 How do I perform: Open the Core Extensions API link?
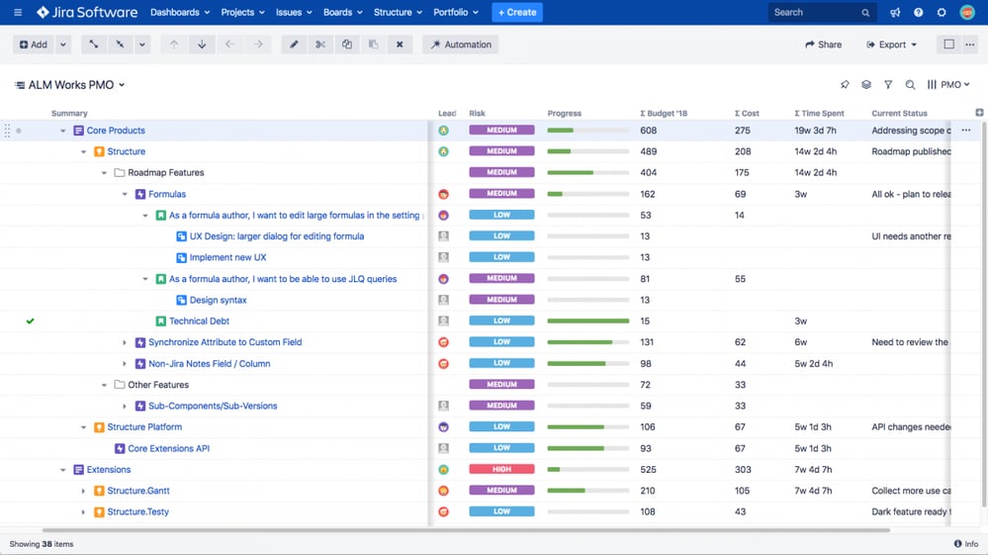click(x=169, y=448)
